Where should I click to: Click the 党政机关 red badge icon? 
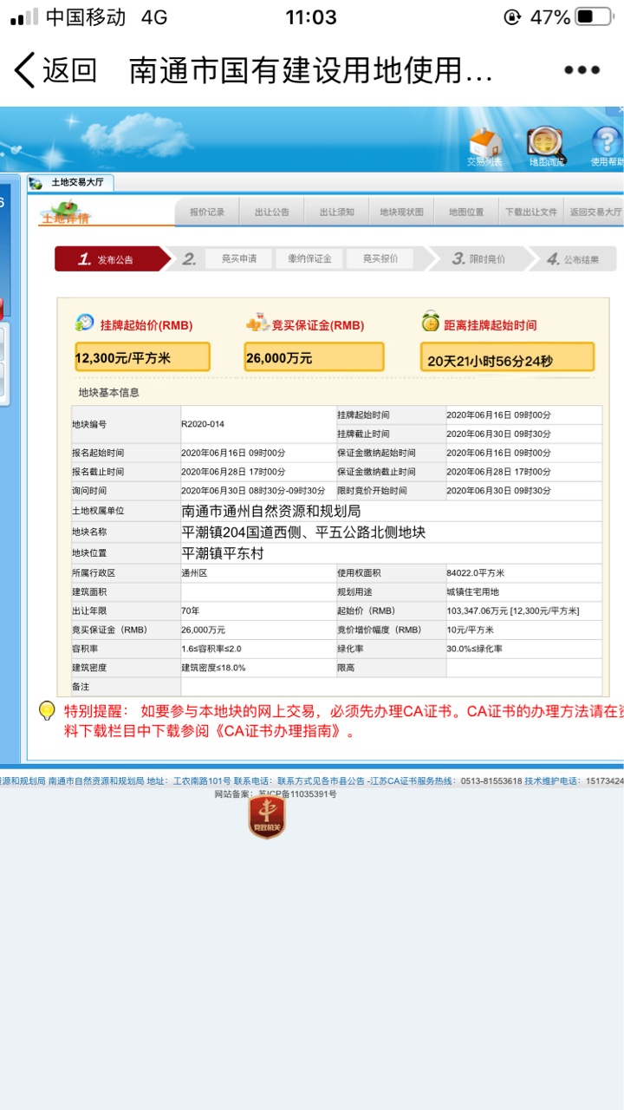point(267,816)
